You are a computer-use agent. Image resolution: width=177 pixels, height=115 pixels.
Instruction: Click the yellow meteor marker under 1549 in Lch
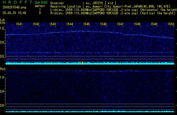[x=159, y=63]
